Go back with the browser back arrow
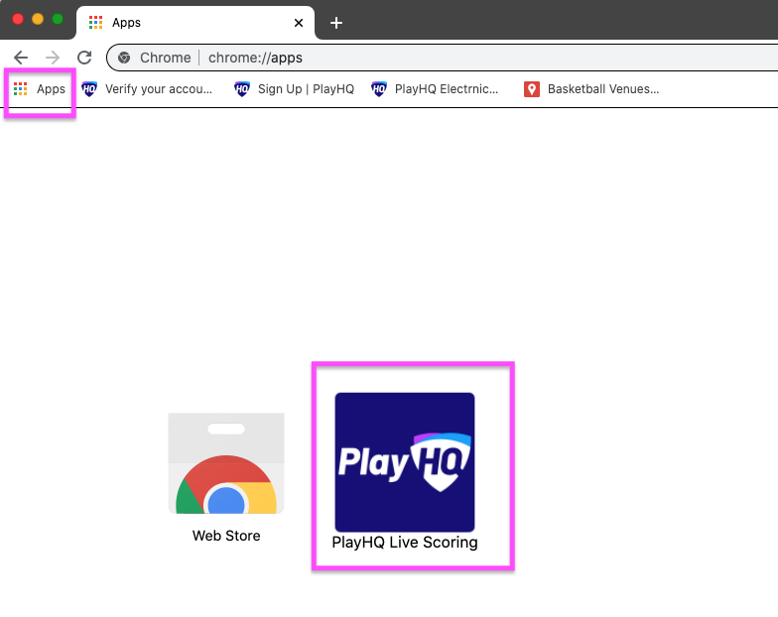Viewport: 778px width, 617px height. pos(21,58)
